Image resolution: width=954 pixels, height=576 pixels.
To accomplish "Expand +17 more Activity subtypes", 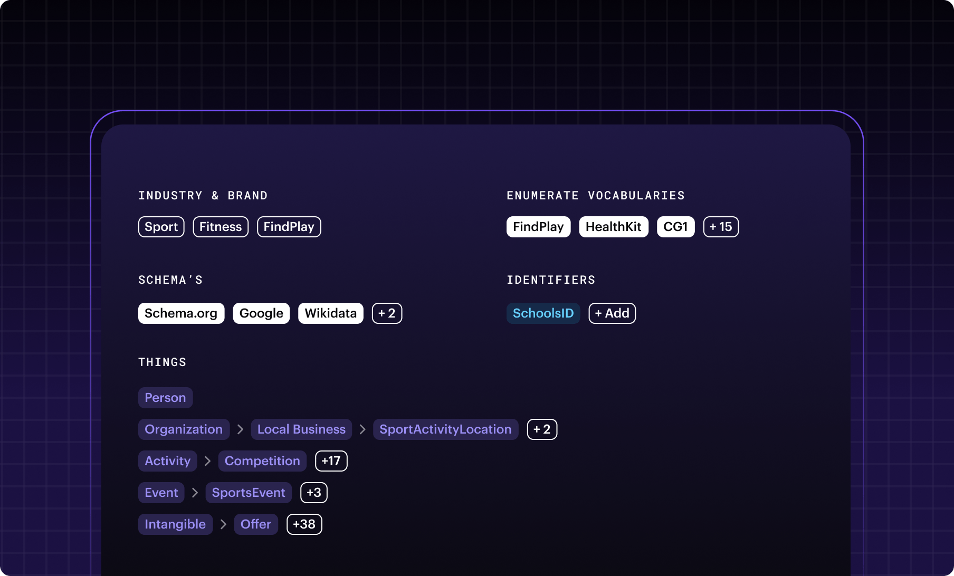I will [331, 461].
